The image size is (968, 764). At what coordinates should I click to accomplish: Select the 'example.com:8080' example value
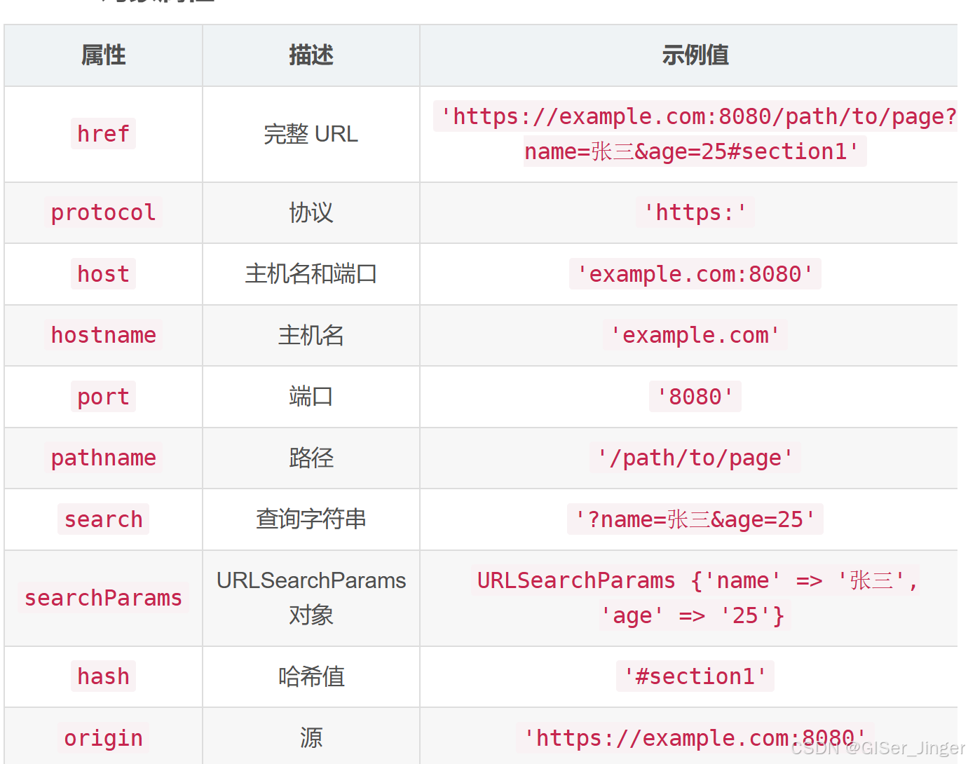(695, 273)
